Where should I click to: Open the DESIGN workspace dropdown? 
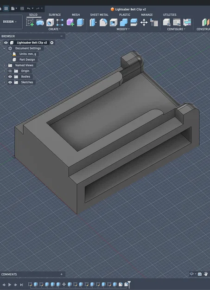click(x=10, y=22)
